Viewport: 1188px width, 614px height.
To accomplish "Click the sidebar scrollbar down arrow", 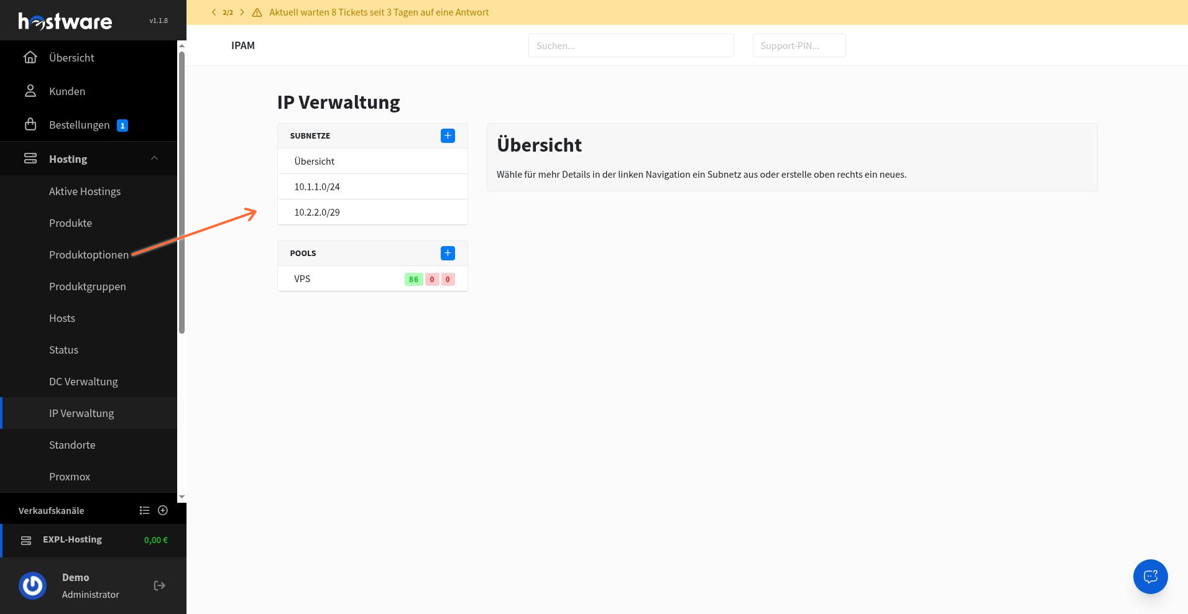I will (x=182, y=497).
